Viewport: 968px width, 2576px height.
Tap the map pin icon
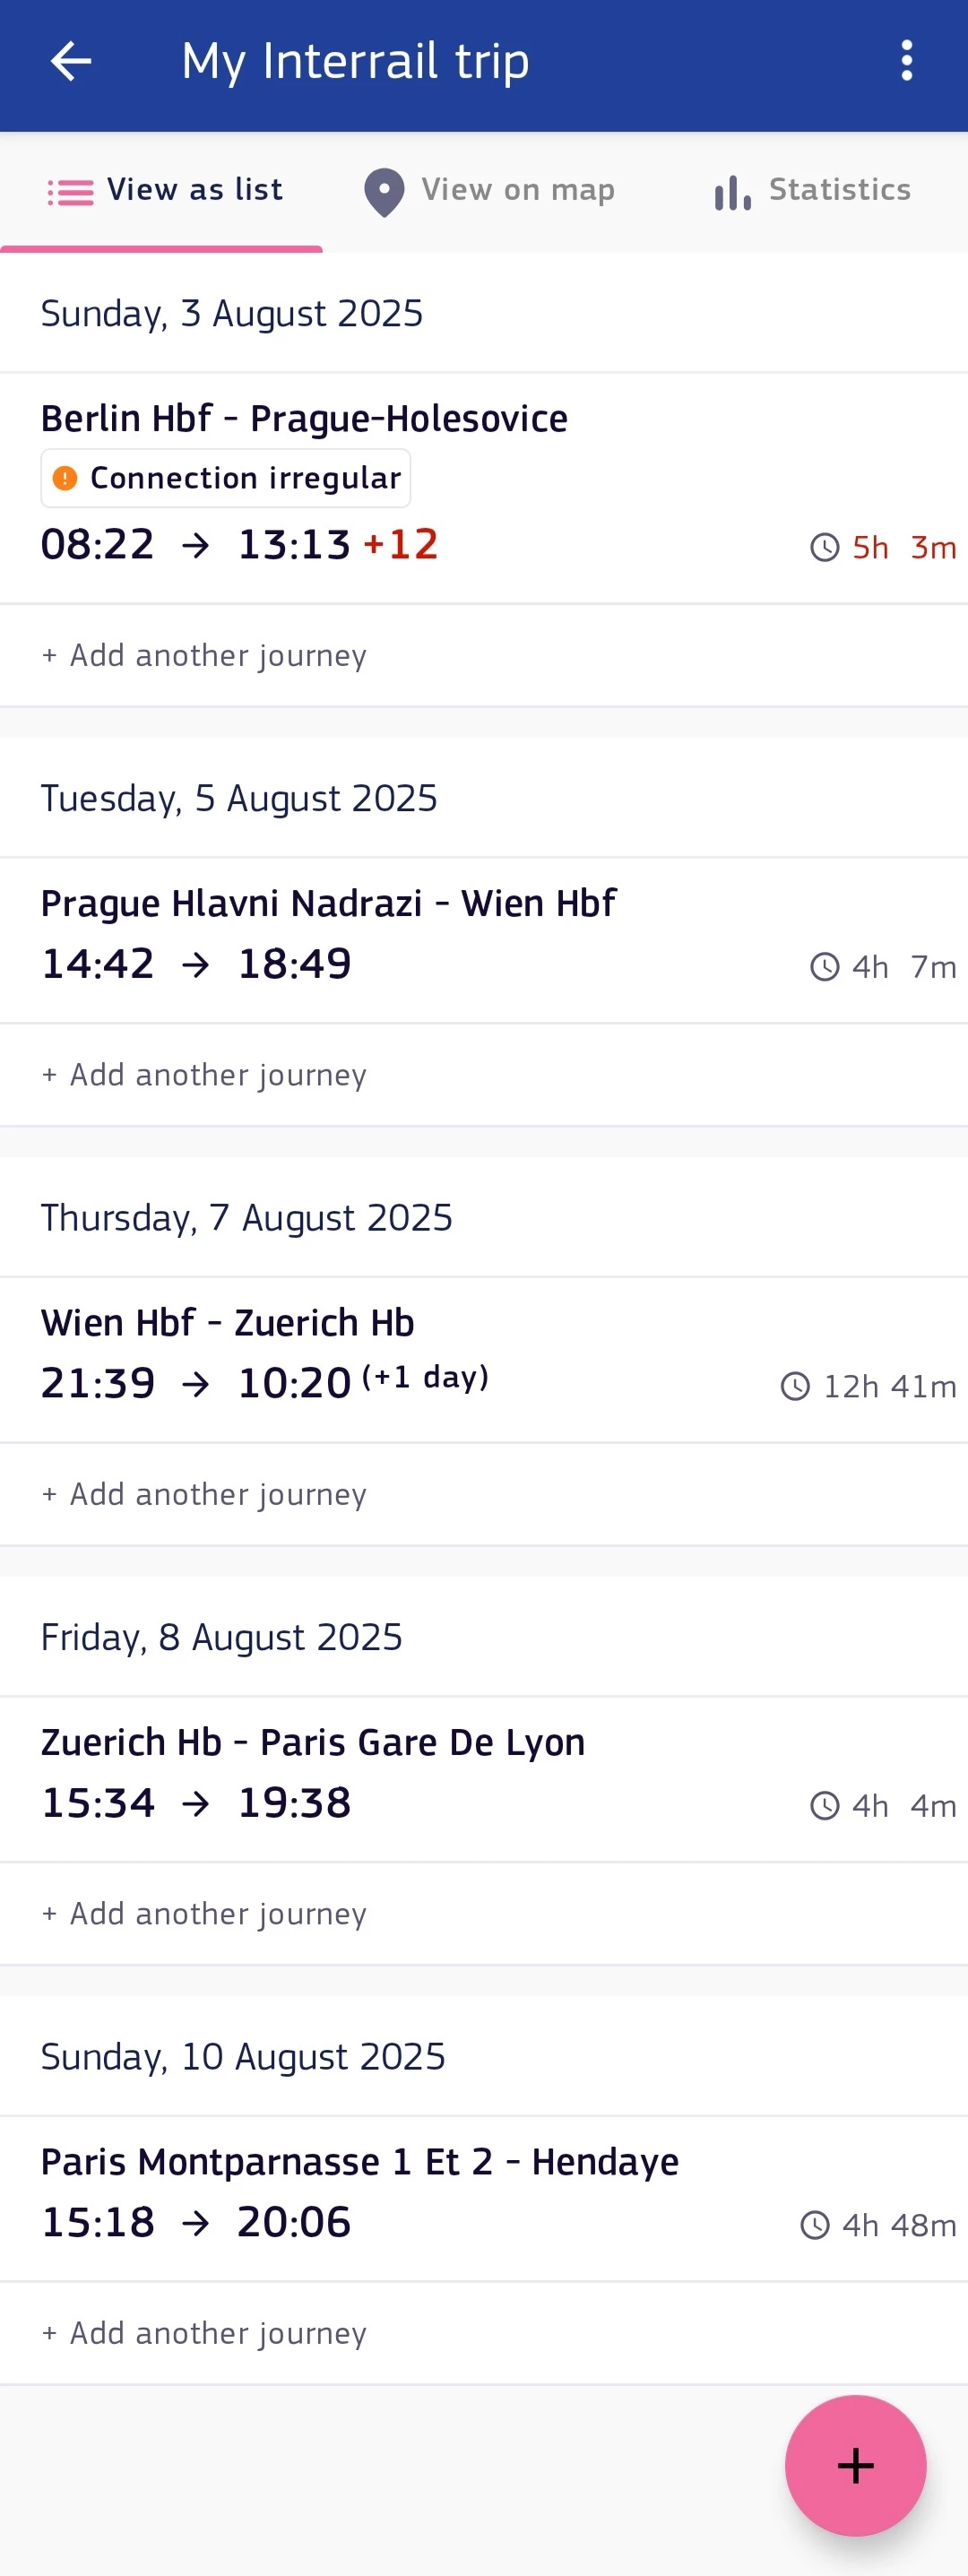click(x=384, y=191)
